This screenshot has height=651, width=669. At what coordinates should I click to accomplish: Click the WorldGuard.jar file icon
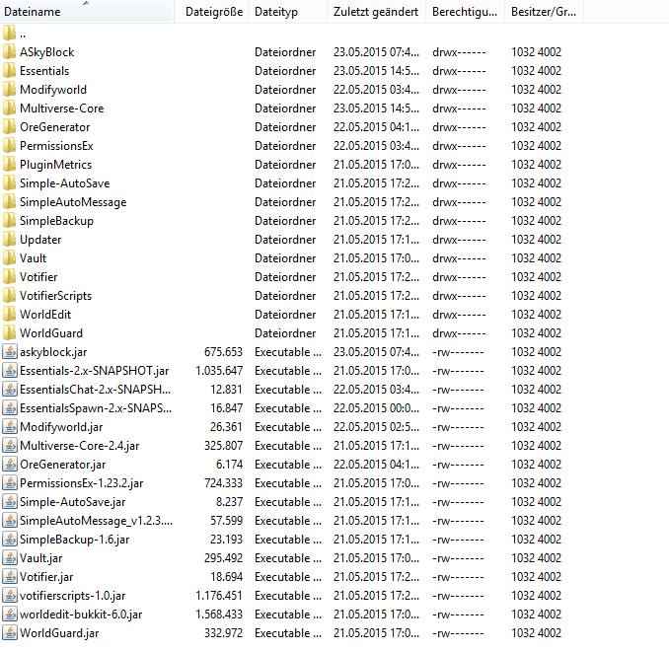[x=10, y=633]
